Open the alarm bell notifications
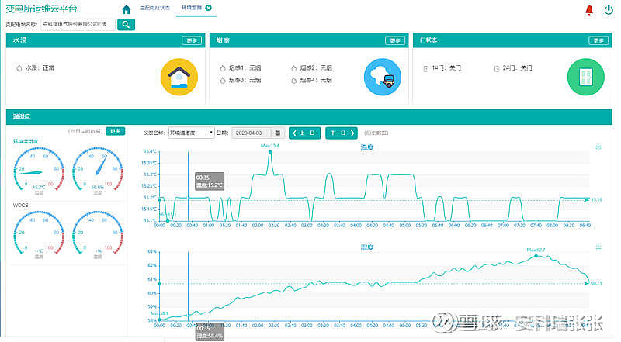Viewport: 621px width, 342px height. pos(589,10)
